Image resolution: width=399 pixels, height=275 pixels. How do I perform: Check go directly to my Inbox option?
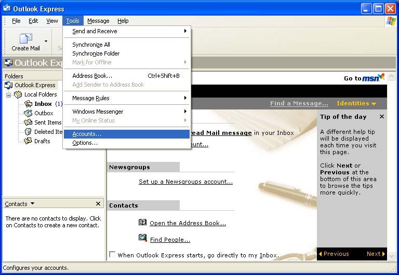coord(112,254)
